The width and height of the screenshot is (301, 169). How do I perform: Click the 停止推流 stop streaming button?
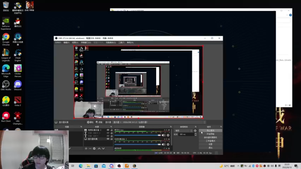point(210,131)
